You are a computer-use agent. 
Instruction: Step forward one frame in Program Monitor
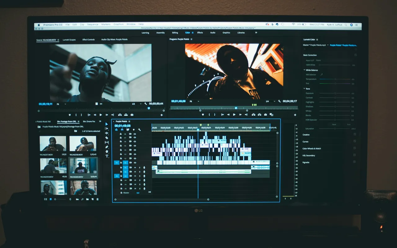pos(240,115)
